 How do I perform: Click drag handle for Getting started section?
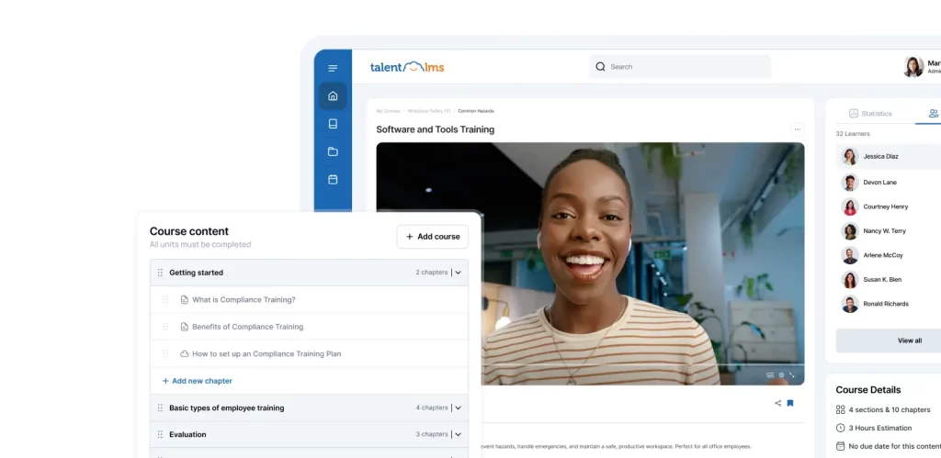tap(160, 273)
